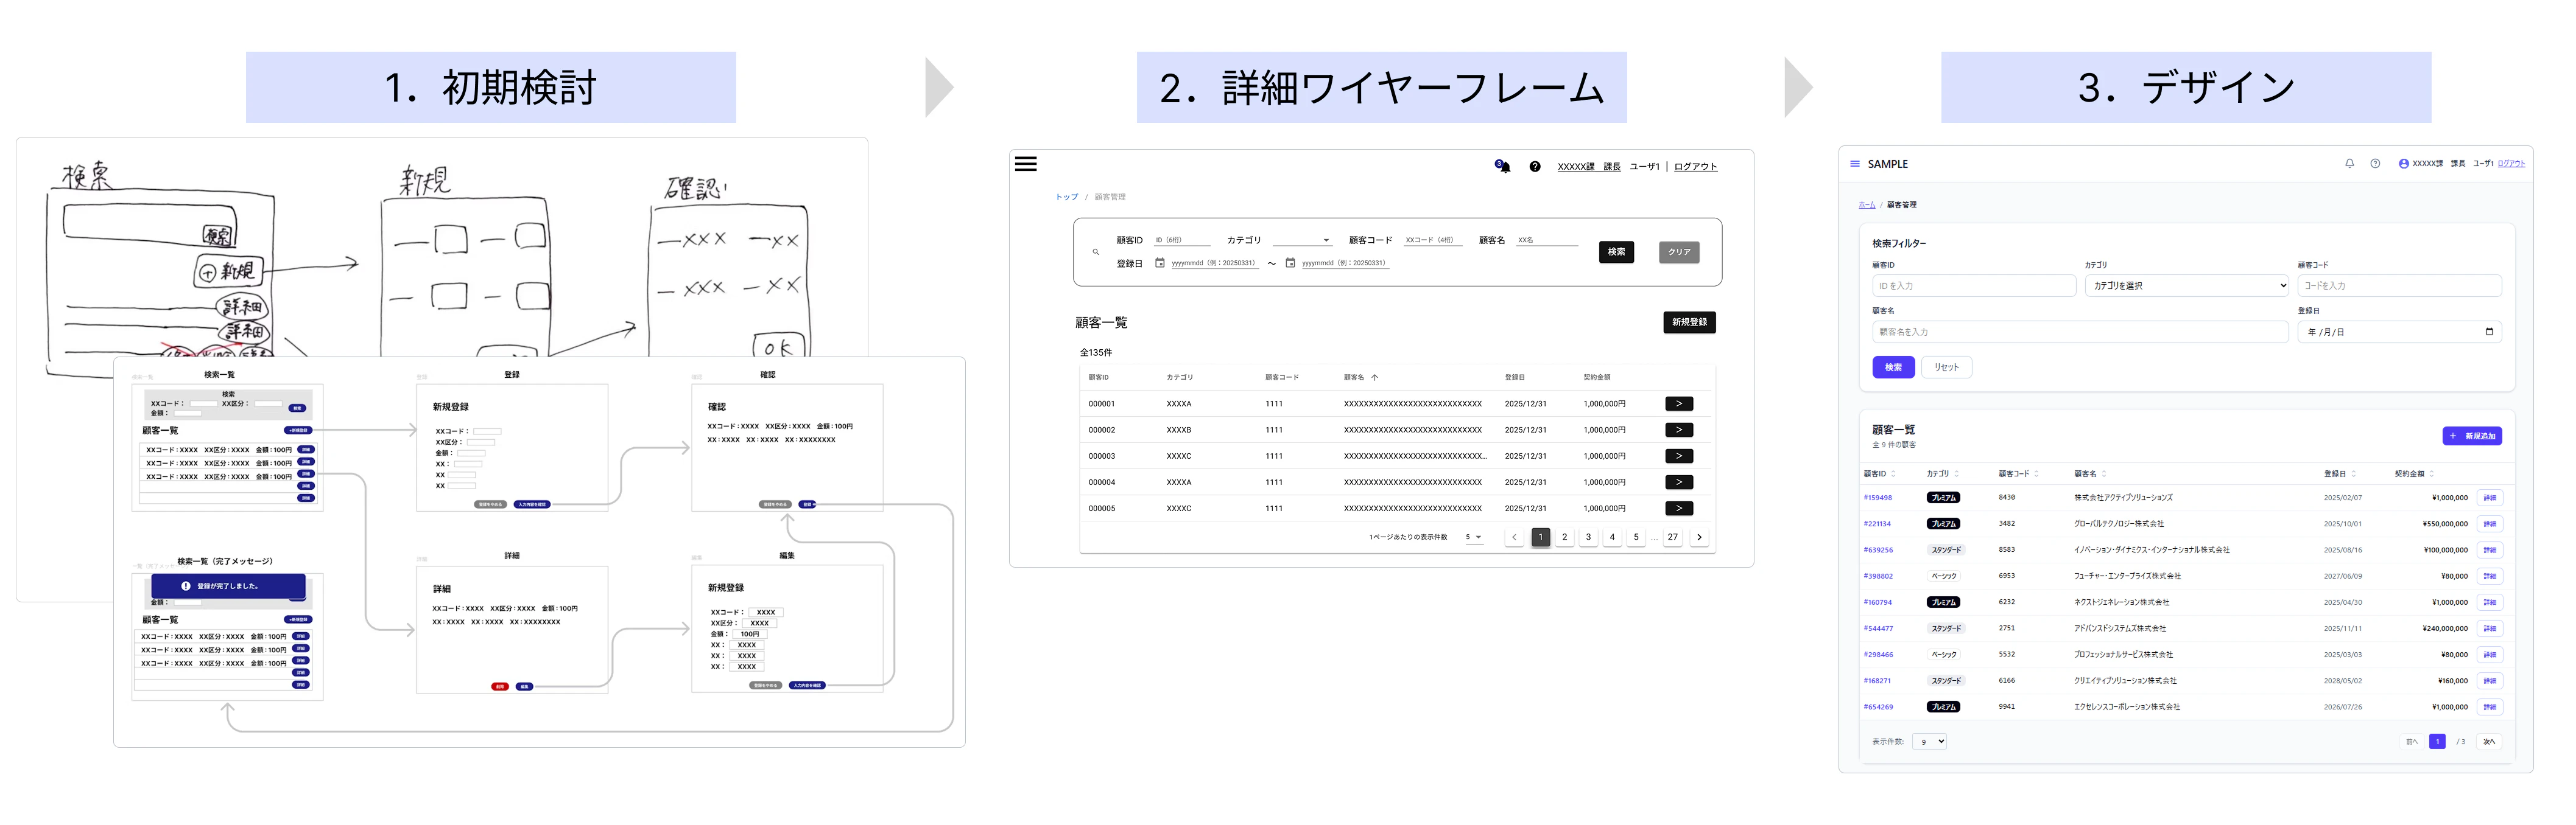Open the hamburger menu next to SAMPLE logo
2576x825 pixels.
1855,164
